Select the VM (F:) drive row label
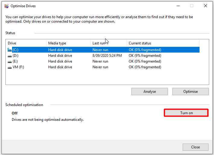The height and width of the screenshot is (155, 214). point(18,67)
